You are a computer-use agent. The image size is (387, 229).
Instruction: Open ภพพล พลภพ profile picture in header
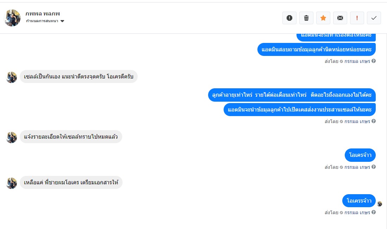pos(12,18)
